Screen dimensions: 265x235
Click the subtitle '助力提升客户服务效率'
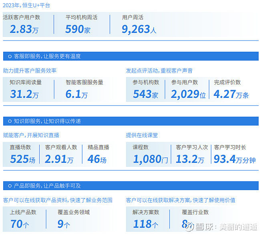30,71
